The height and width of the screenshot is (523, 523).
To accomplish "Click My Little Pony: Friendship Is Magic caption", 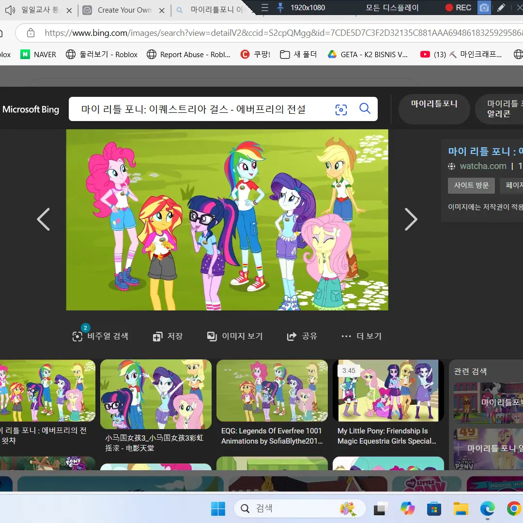I will [387, 436].
